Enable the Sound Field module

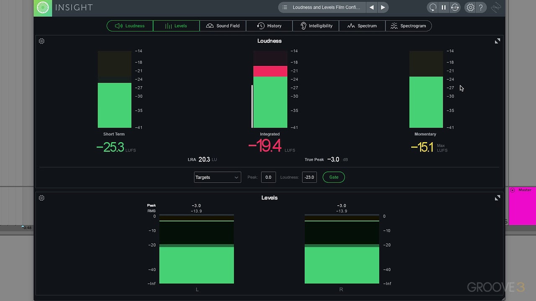pos(223,26)
